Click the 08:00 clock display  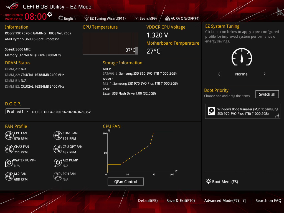pos(35,17)
